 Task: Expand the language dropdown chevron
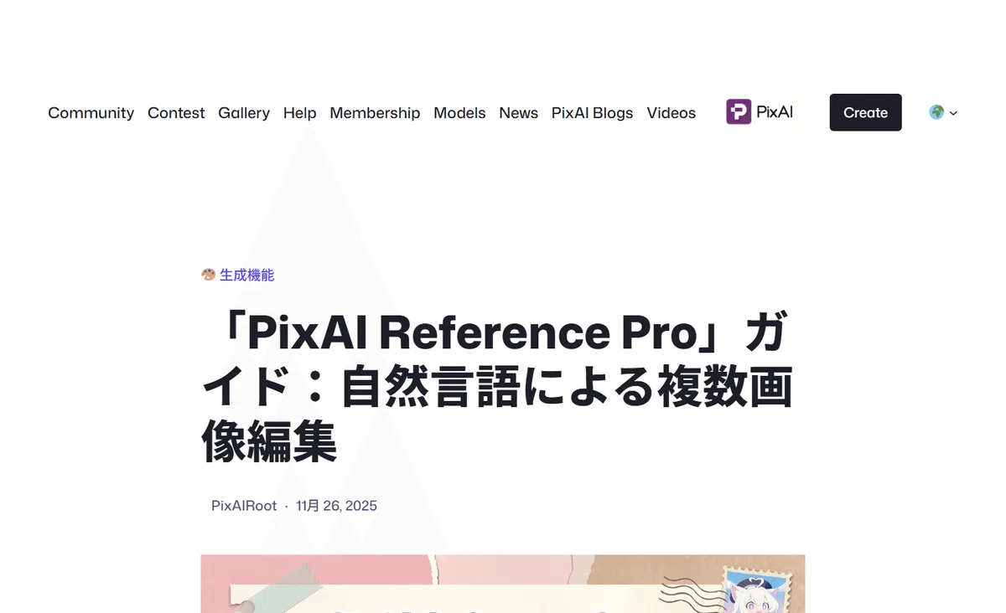(x=953, y=113)
